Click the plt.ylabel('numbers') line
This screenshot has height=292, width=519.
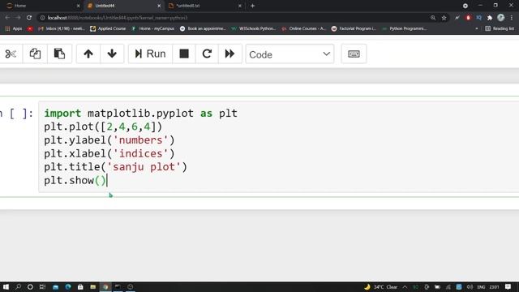tap(109, 140)
